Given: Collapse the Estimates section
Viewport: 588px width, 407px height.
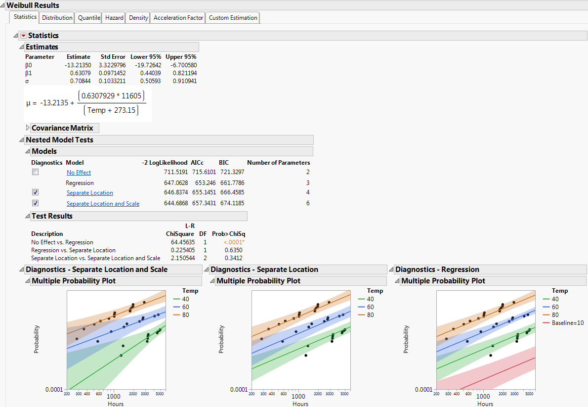Looking at the screenshot, I should [x=21, y=47].
